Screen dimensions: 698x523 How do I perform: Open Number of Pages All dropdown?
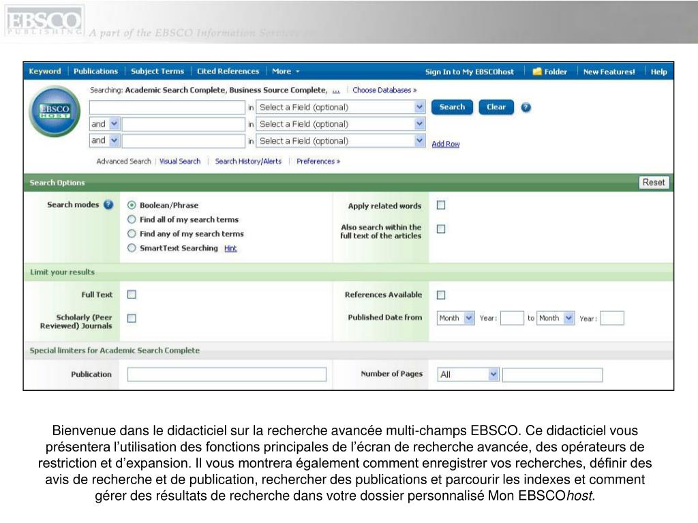tap(468, 375)
